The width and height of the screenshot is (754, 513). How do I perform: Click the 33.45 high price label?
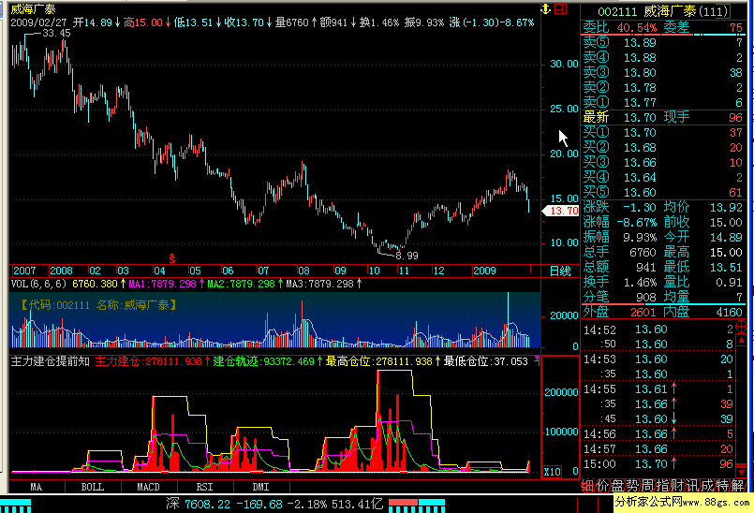pos(56,33)
